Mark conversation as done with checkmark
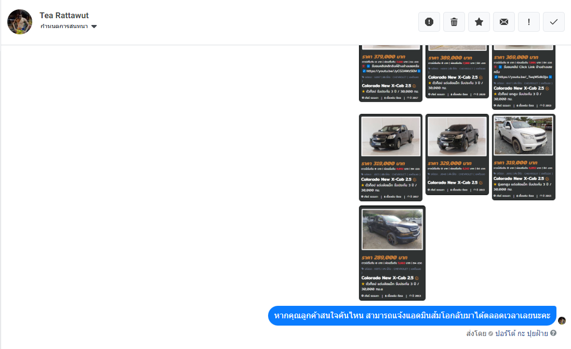The height and width of the screenshot is (349, 571). [554, 22]
